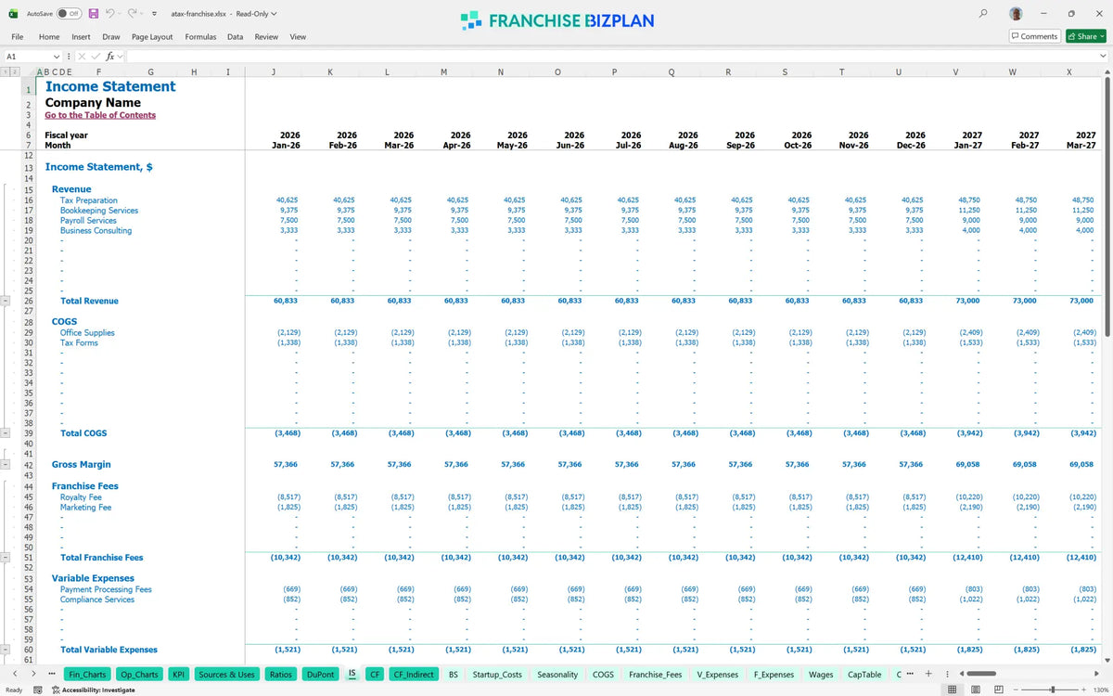This screenshot has width=1113, height=696.
Task: Collapse the Total Revenue outline group
Action: coord(6,301)
